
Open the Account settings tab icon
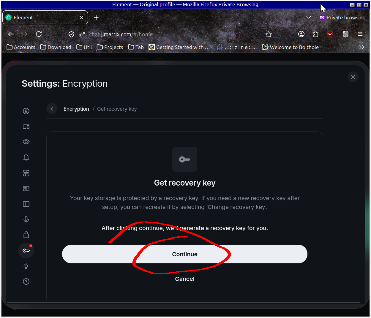tap(26, 111)
